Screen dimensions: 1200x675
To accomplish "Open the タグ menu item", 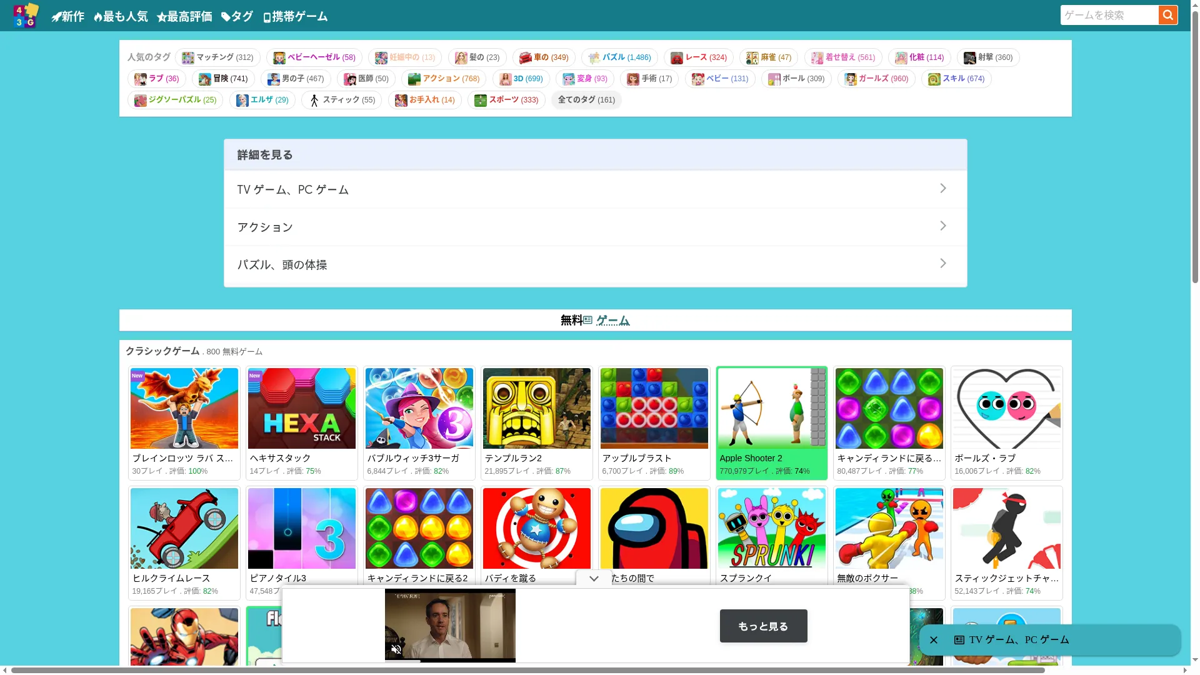I will click(x=236, y=16).
